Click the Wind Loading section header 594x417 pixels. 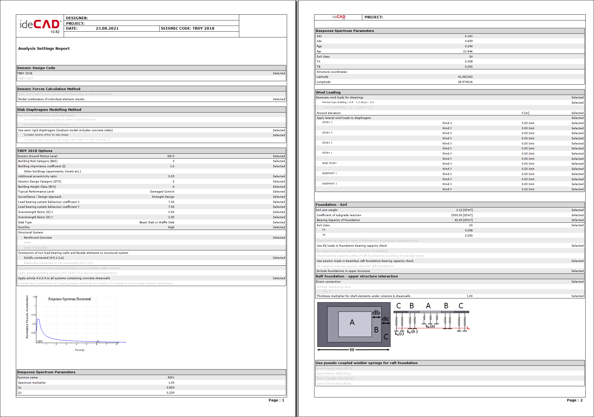click(x=329, y=92)
